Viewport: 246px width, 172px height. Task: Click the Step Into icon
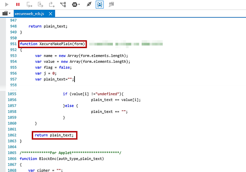click(29, 4)
